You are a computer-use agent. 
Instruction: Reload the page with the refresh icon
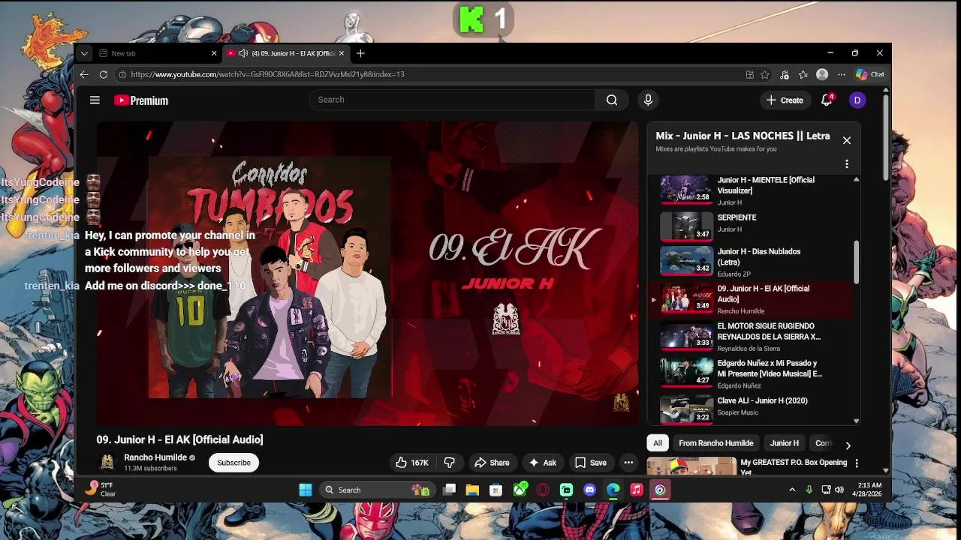click(103, 74)
